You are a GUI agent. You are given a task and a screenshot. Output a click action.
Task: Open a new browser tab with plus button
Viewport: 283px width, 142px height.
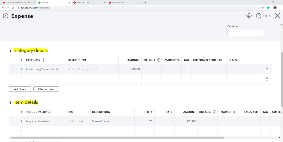coord(146,3)
